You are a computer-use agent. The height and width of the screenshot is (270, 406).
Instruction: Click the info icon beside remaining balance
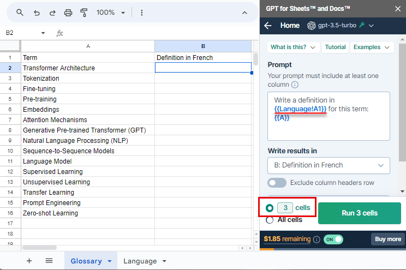click(317, 239)
